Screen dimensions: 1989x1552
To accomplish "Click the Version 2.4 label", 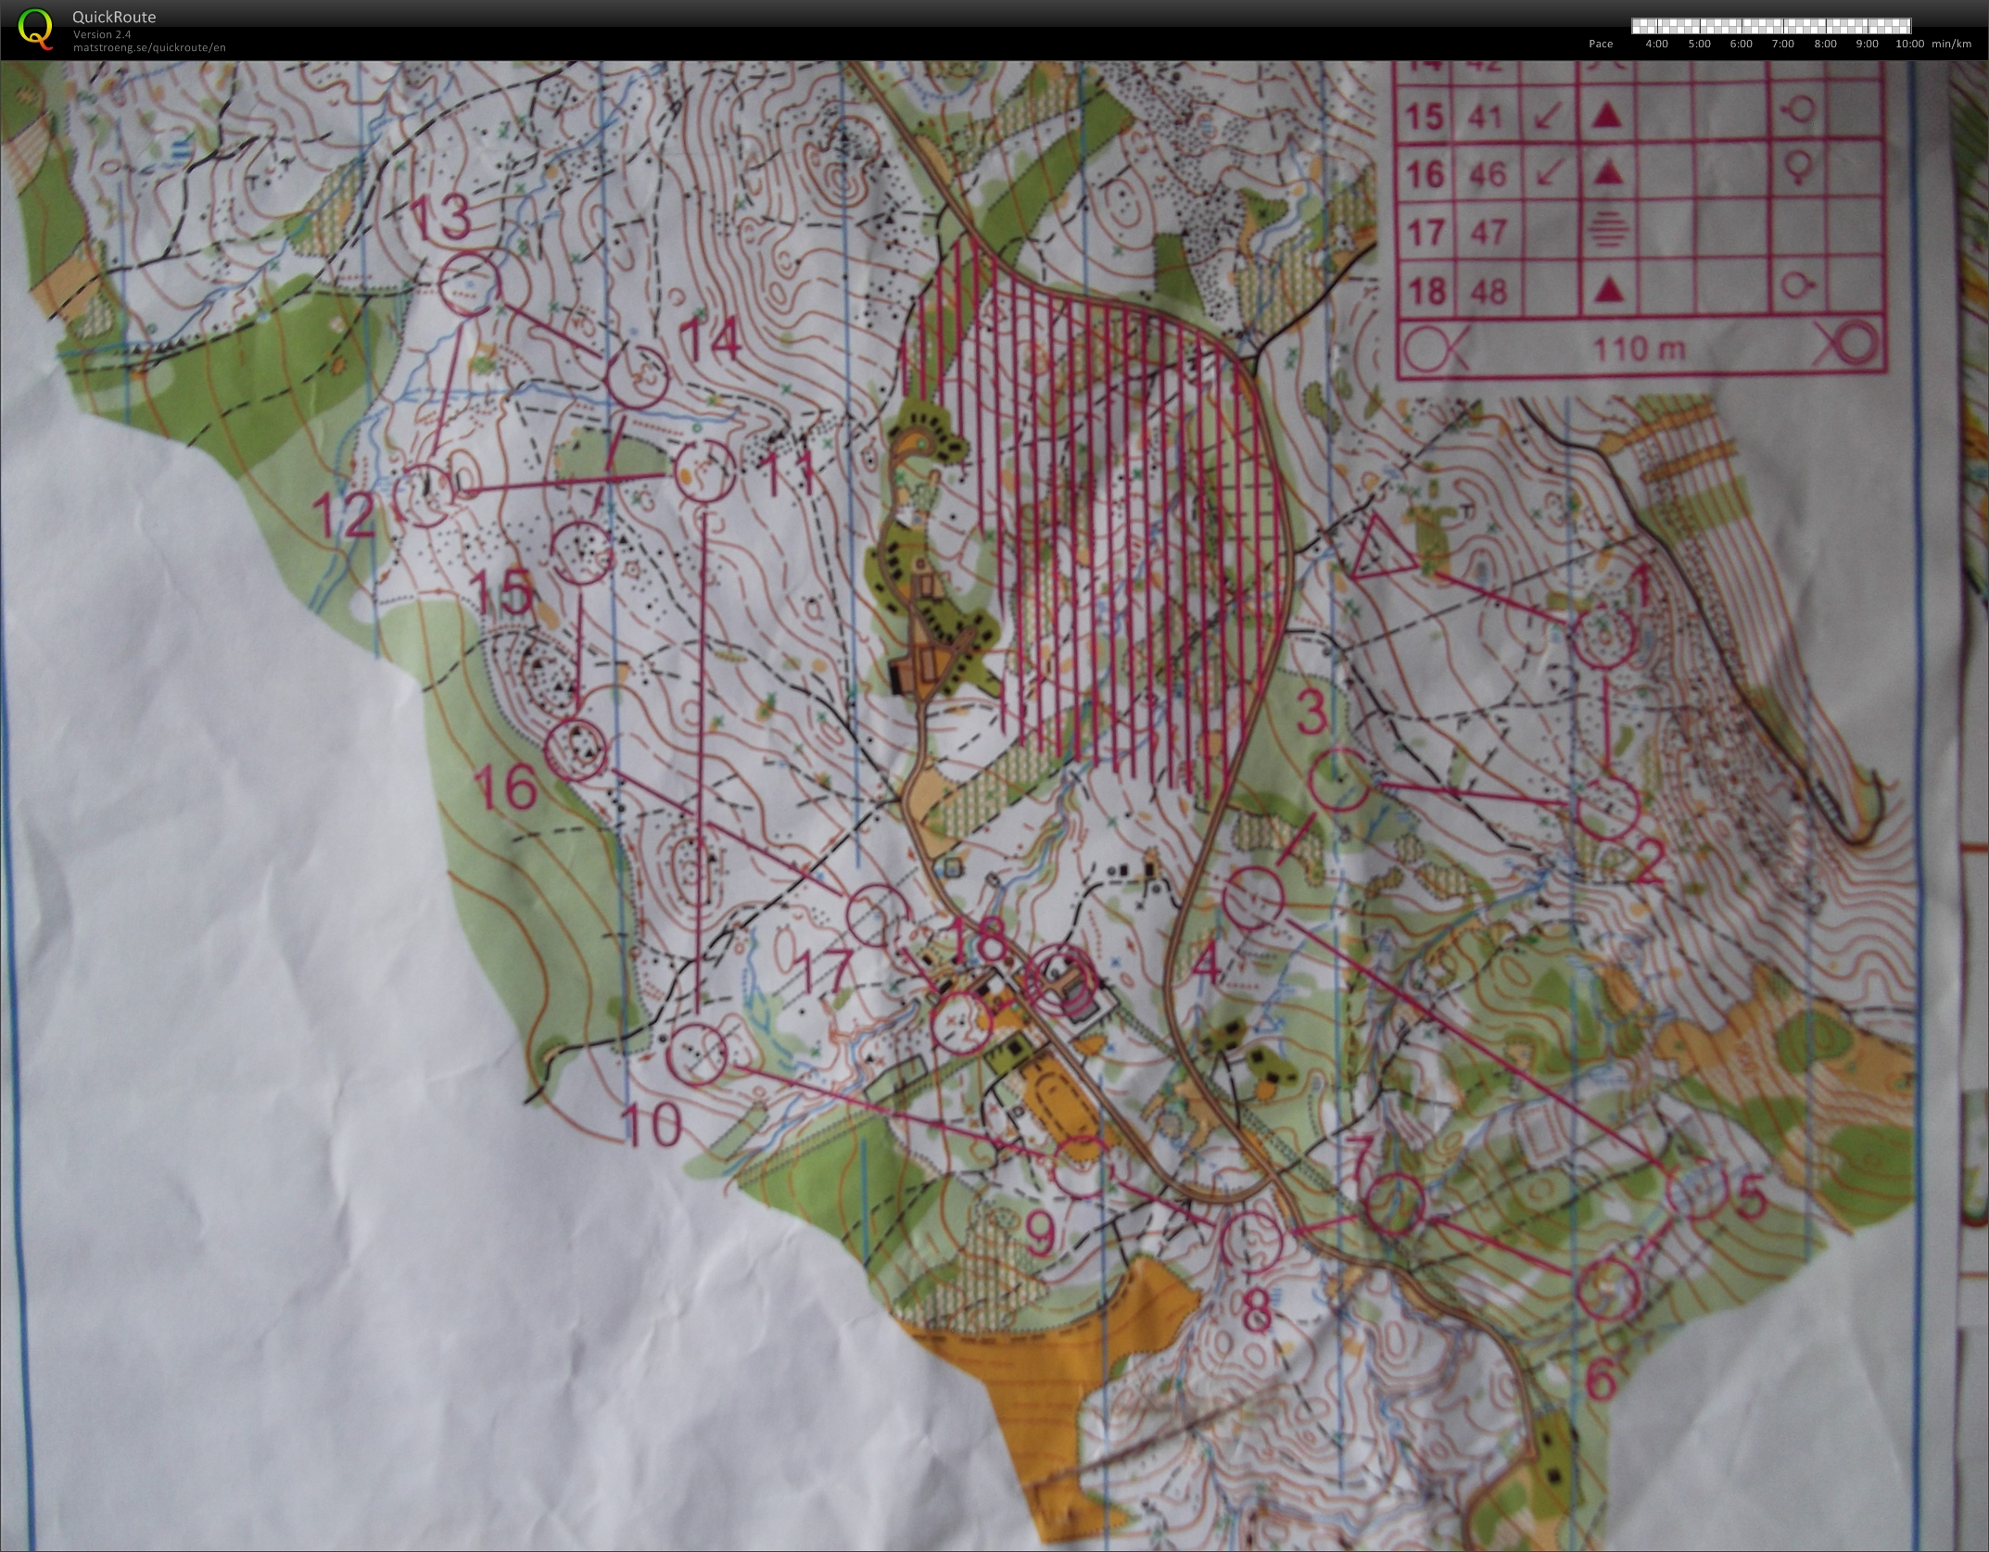I will point(102,34).
